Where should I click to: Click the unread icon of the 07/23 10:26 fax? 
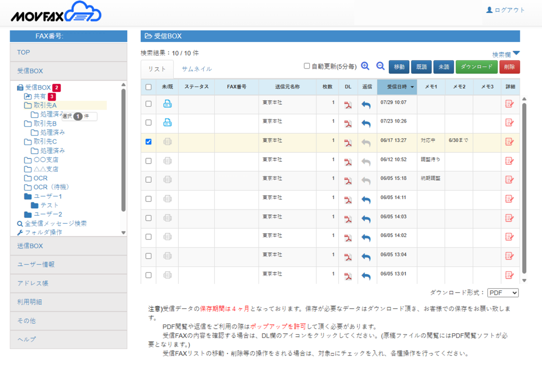coord(167,122)
